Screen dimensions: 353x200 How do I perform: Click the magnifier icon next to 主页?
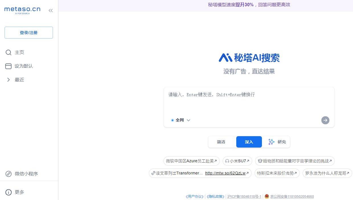pos(8,52)
